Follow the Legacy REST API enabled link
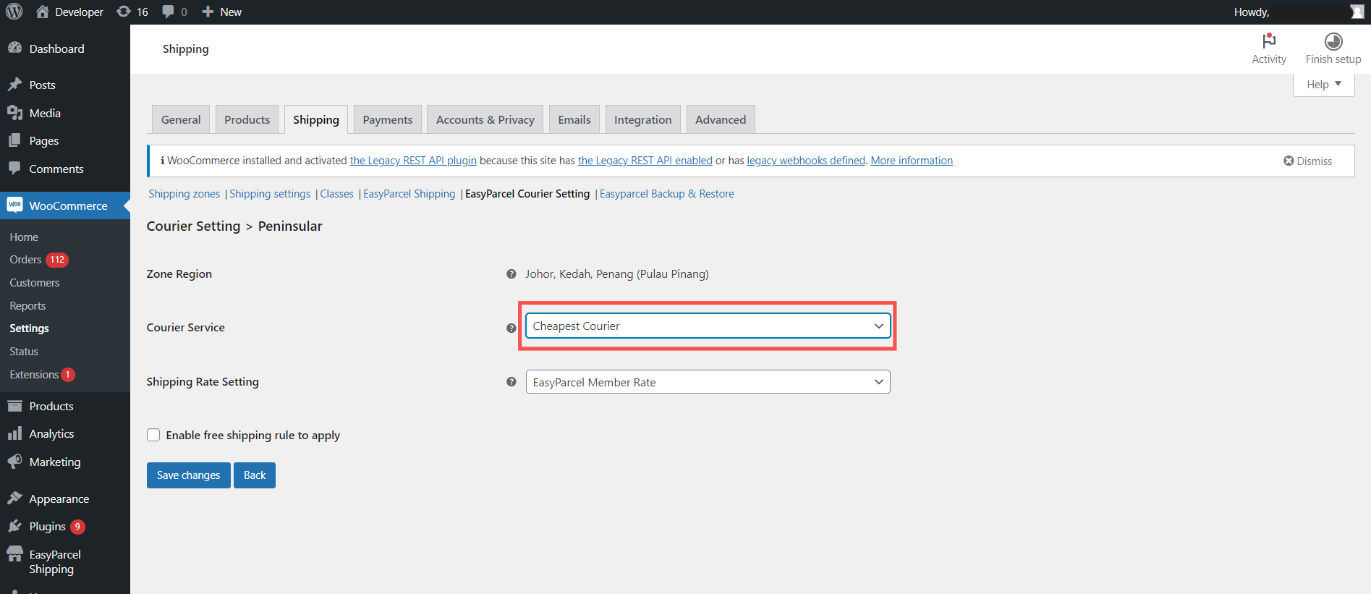 tap(645, 161)
